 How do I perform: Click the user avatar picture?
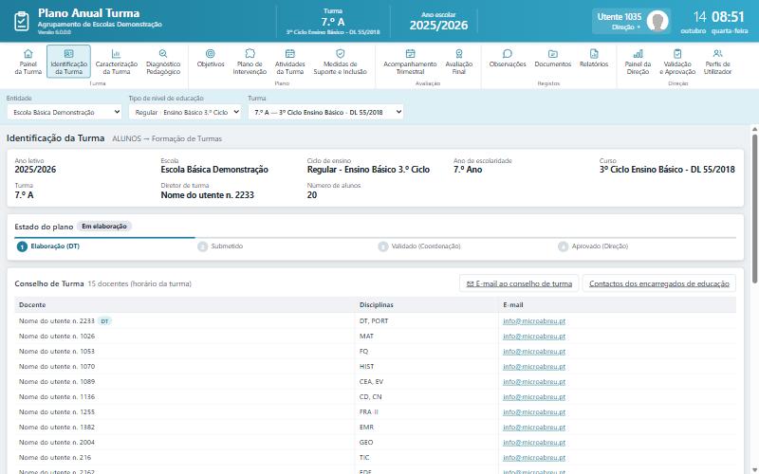(x=657, y=21)
